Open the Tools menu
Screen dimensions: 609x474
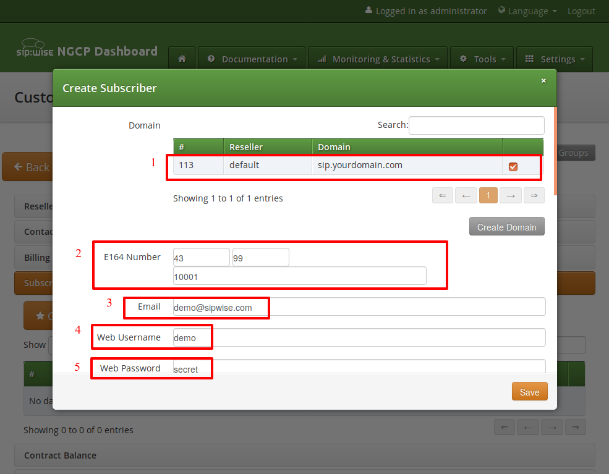tap(482, 59)
